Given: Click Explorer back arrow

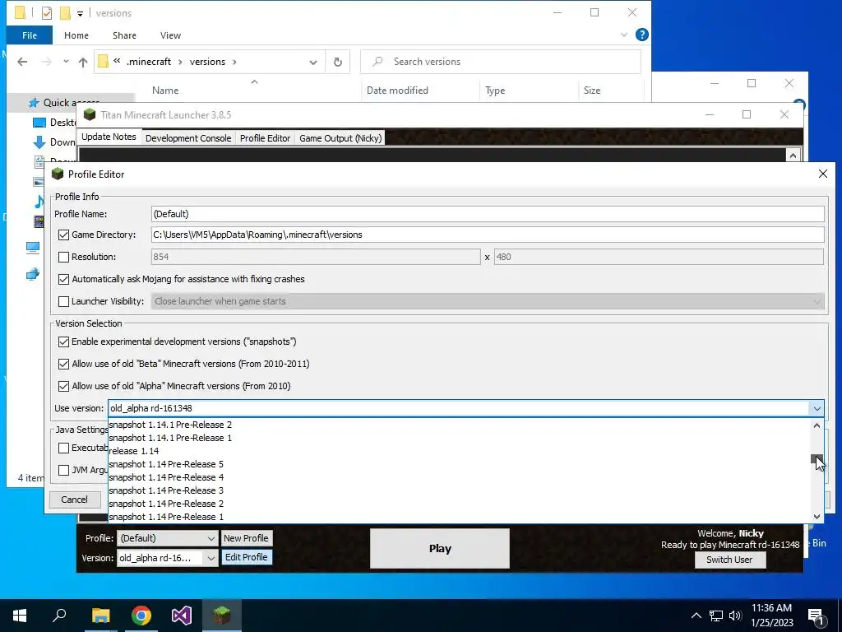Looking at the screenshot, I should click(22, 62).
